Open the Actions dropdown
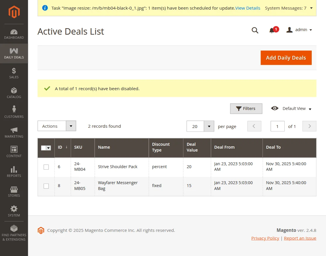Viewport: 326px width, 256px height. 57,126
